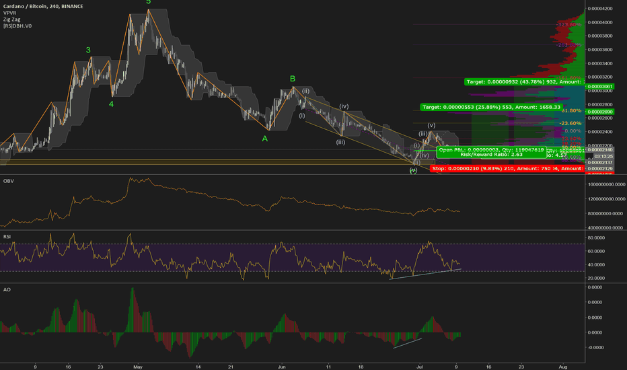
Task: Click the Jun date on time axis
Action: pyautogui.click(x=281, y=367)
